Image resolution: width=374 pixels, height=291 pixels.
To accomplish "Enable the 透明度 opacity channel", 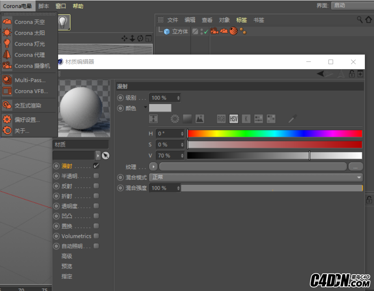I will [x=96, y=206].
